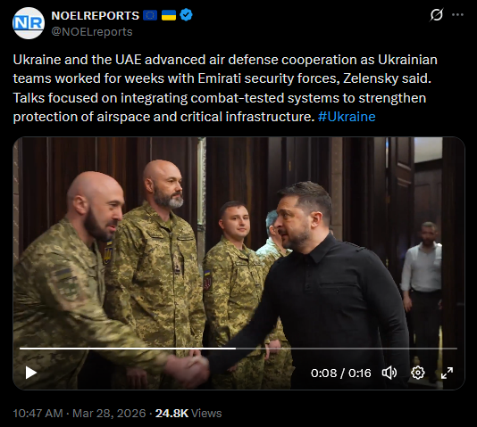Open video settings gear icon
The height and width of the screenshot is (427, 477).
(x=418, y=373)
